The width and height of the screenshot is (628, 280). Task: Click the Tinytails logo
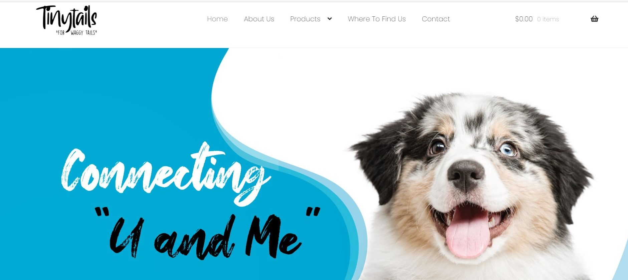67,20
